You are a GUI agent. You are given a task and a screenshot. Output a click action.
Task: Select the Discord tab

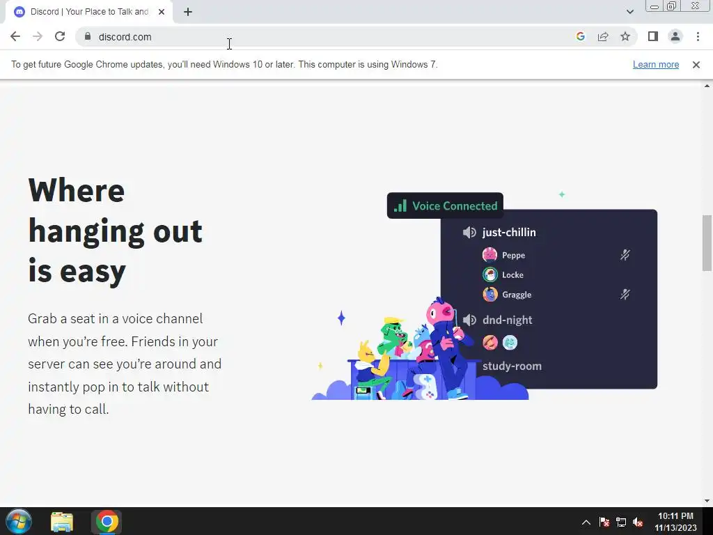[x=89, y=12]
